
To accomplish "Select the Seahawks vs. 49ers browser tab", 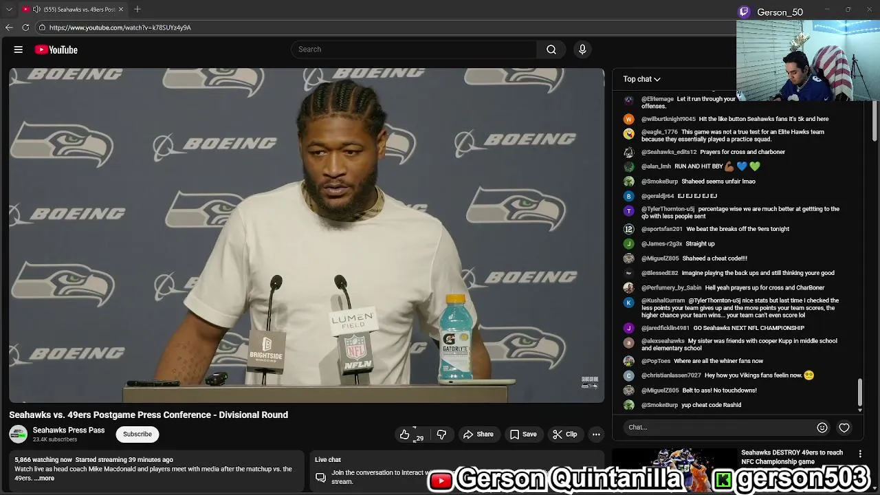I will (74, 10).
